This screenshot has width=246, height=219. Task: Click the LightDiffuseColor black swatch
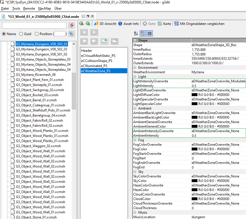(194, 95)
